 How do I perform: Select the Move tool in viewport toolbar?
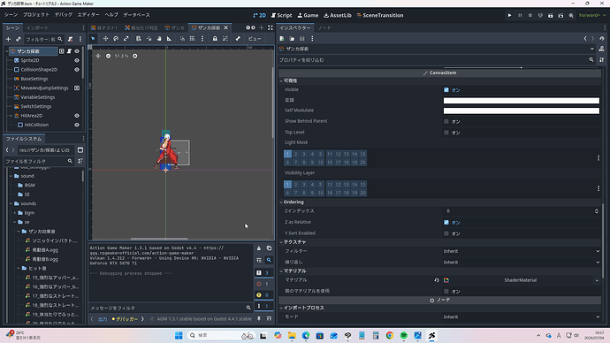[x=105, y=39]
